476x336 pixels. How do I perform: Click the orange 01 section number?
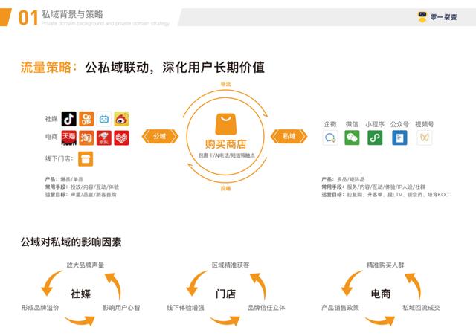pyautogui.click(x=28, y=18)
